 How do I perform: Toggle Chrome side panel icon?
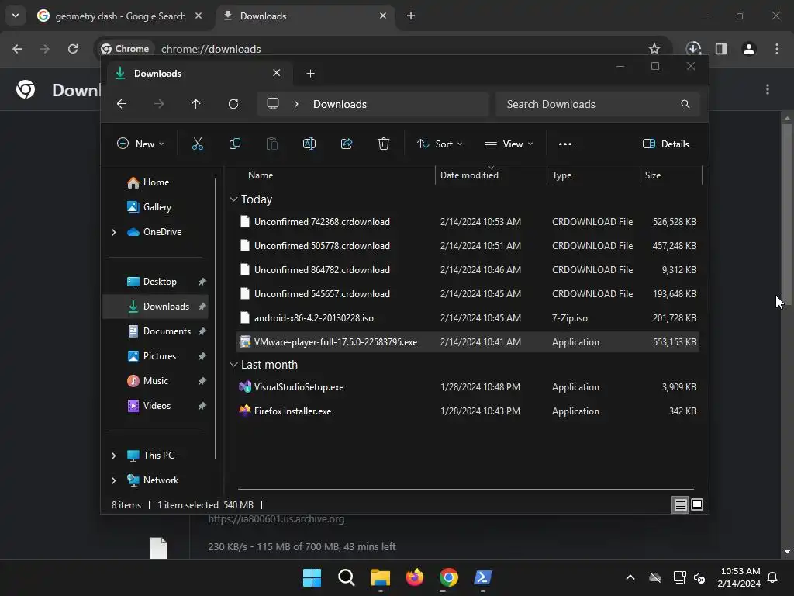point(721,49)
